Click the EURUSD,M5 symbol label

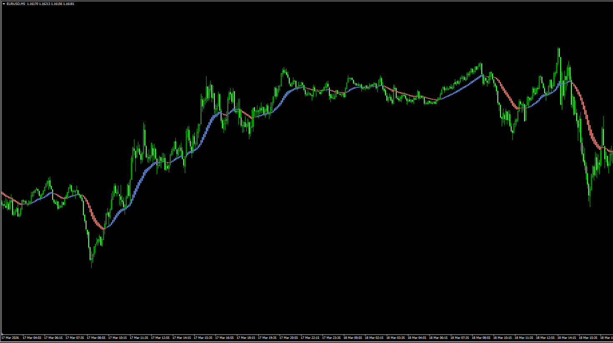coord(16,4)
